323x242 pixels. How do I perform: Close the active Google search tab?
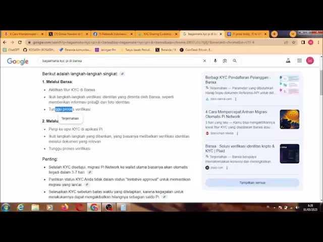[221, 34]
